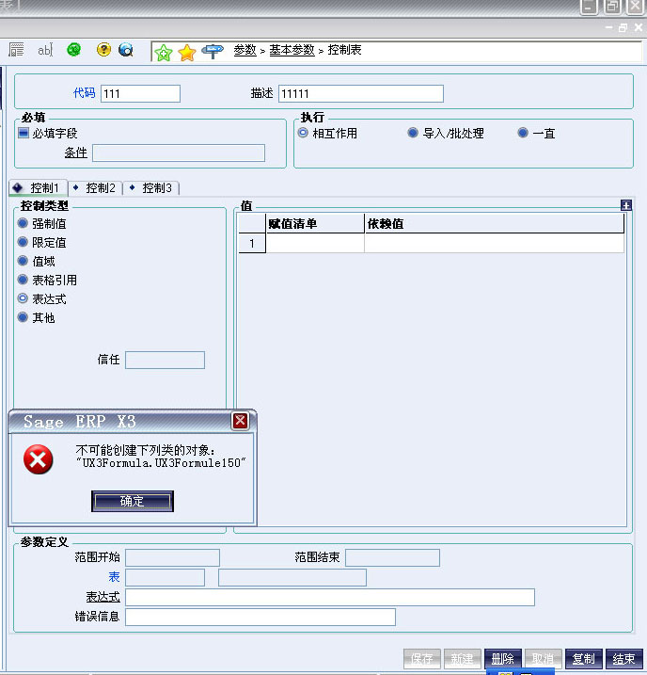Open help via yellow question mark icon
The width and height of the screenshot is (647, 675).
click(103, 50)
